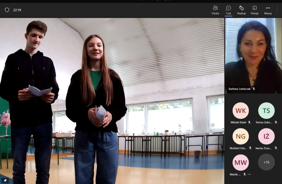Click the Witold Kisiel name
The image size is (282, 184).
(x=238, y=122)
